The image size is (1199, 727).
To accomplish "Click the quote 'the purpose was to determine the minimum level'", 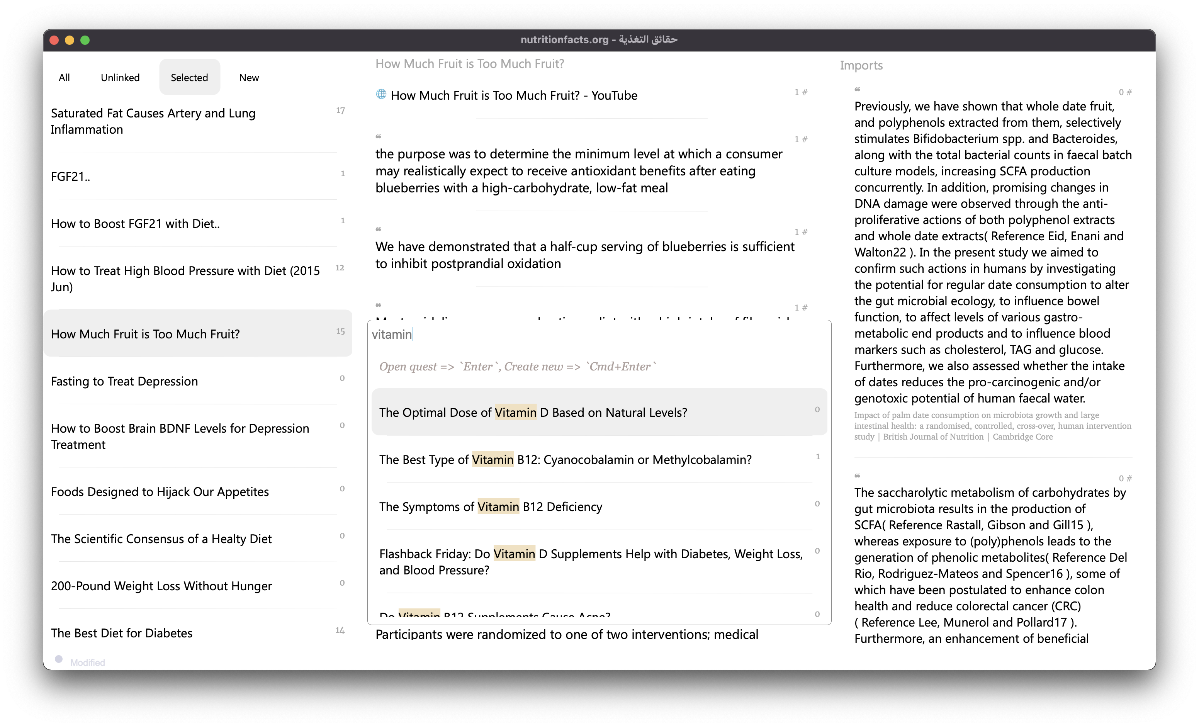I will 579,171.
